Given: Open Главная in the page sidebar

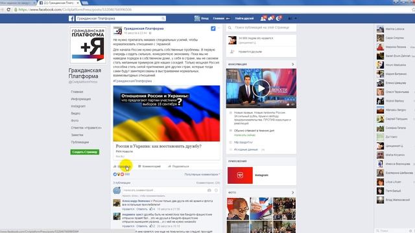Looking at the screenshot, I should (77, 92).
